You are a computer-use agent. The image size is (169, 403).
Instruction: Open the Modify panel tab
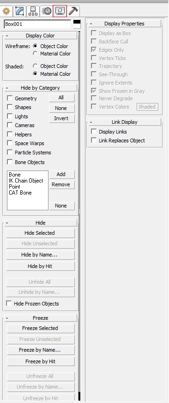[20, 11]
